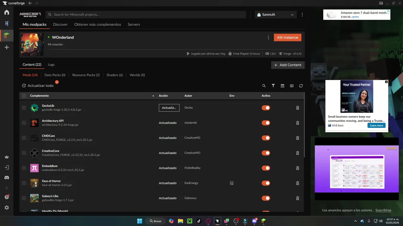Open the Windows Start menu
Viewport: 403px width, 226px height.
[139, 221]
